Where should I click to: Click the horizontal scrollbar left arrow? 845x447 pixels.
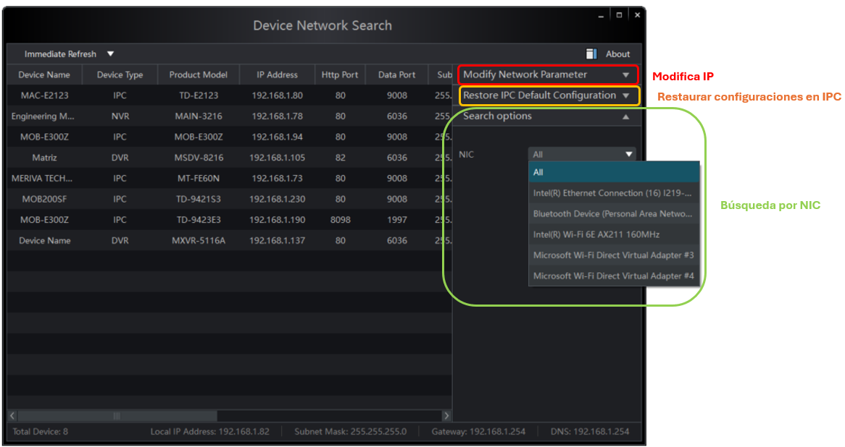[x=12, y=416]
